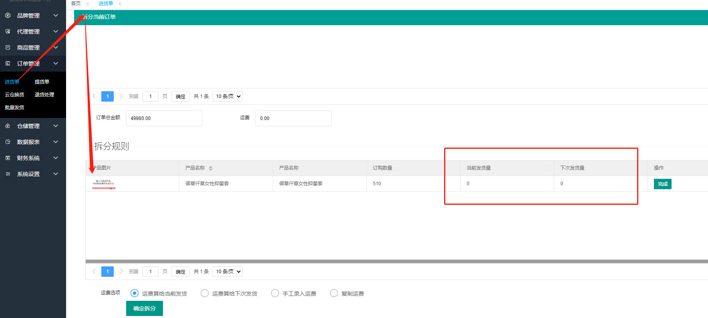Screen dimensions: 708x318
Task: Click the 下次发货量 column header
Action: (572, 168)
